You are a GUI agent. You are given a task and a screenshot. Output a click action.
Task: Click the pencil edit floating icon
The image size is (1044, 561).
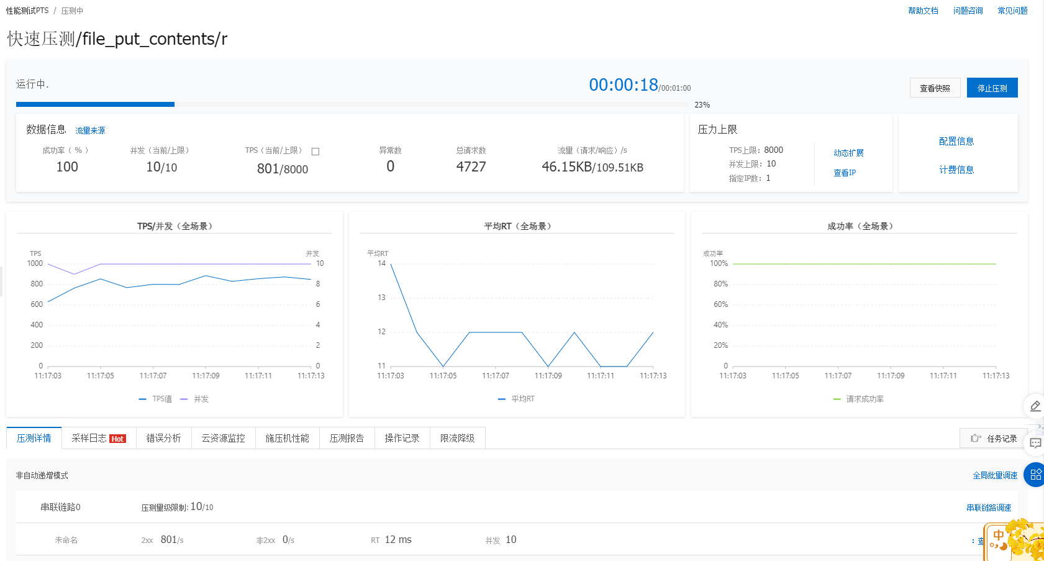(x=1035, y=406)
